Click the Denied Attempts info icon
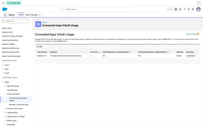 (130, 52)
